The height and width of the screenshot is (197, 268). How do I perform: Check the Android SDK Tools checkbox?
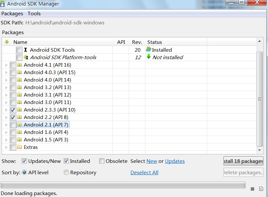tap(19, 50)
